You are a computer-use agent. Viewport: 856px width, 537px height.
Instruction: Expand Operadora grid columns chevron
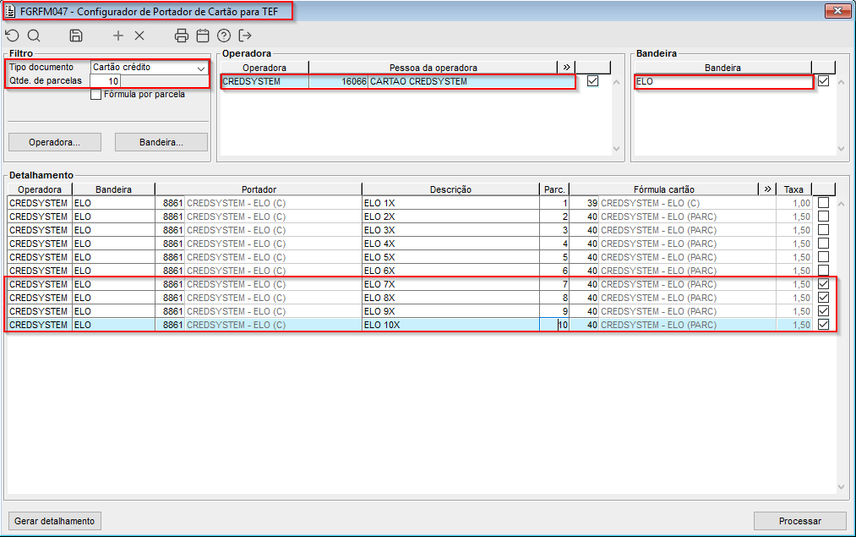(x=566, y=67)
